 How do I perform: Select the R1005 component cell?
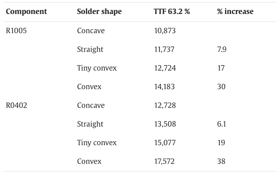pos(16,31)
